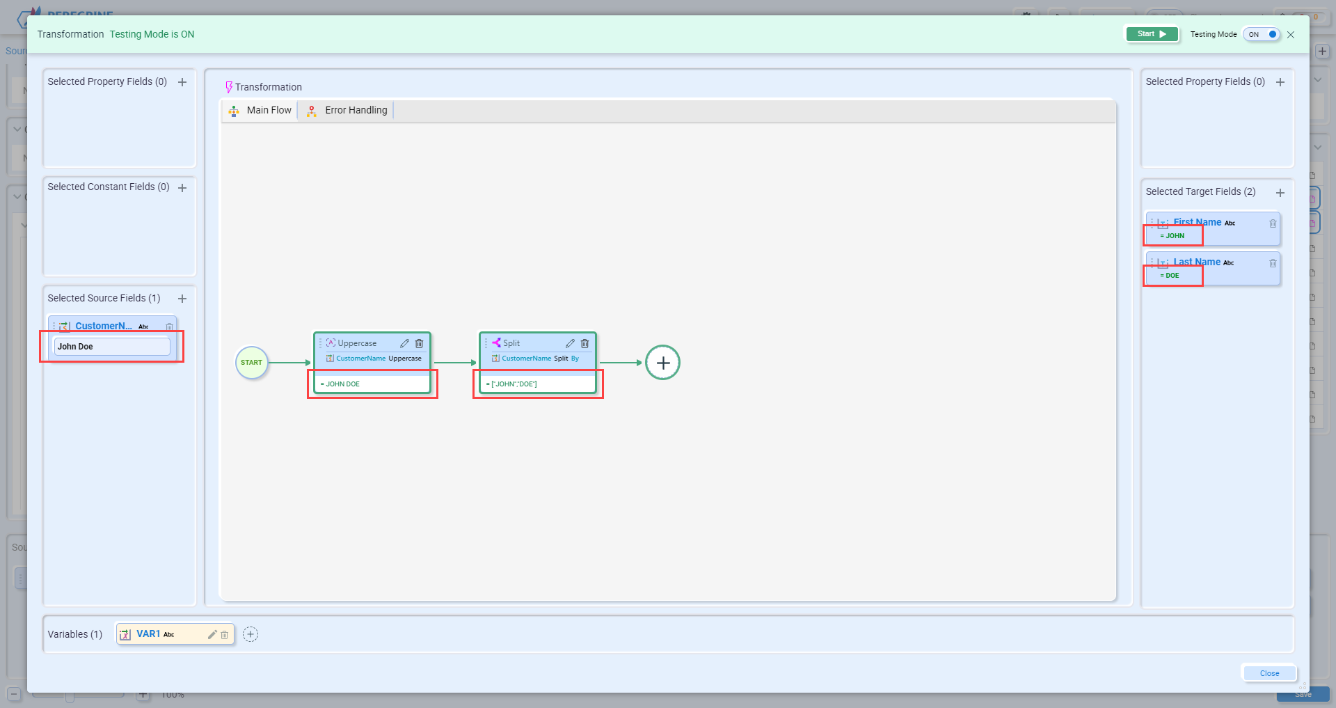
Task: Add a source field with plus icon
Action: pyautogui.click(x=182, y=299)
